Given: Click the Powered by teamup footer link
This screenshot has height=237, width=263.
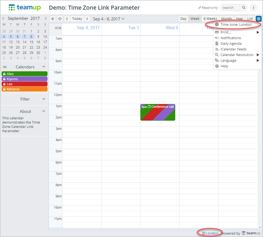Looking at the screenshot, I should [x=241, y=233].
